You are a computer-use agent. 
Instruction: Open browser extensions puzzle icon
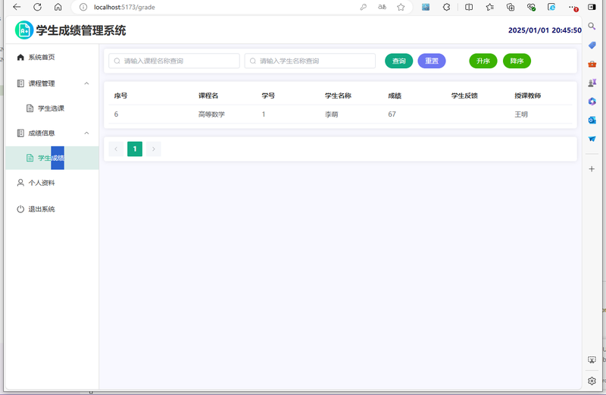446,7
